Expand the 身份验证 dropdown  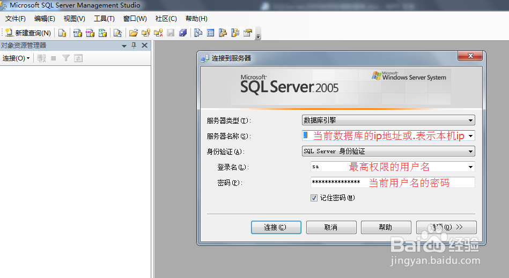point(470,151)
